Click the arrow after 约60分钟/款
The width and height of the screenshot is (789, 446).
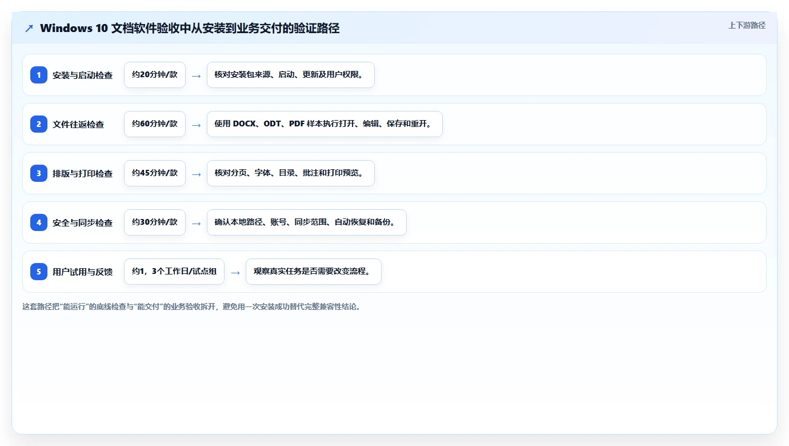point(196,125)
